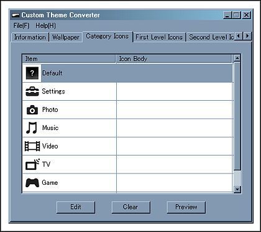
Task: Open the Help(H) menu
Action: pyautogui.click(x=45, y=26)
